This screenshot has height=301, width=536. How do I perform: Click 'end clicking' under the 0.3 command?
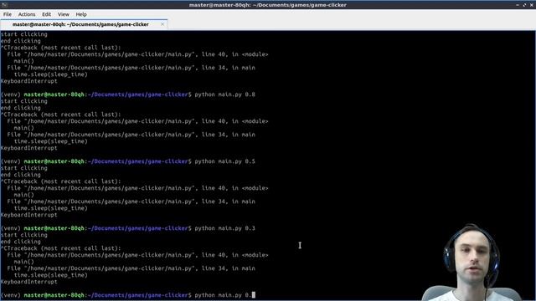[x=20, y=242]
